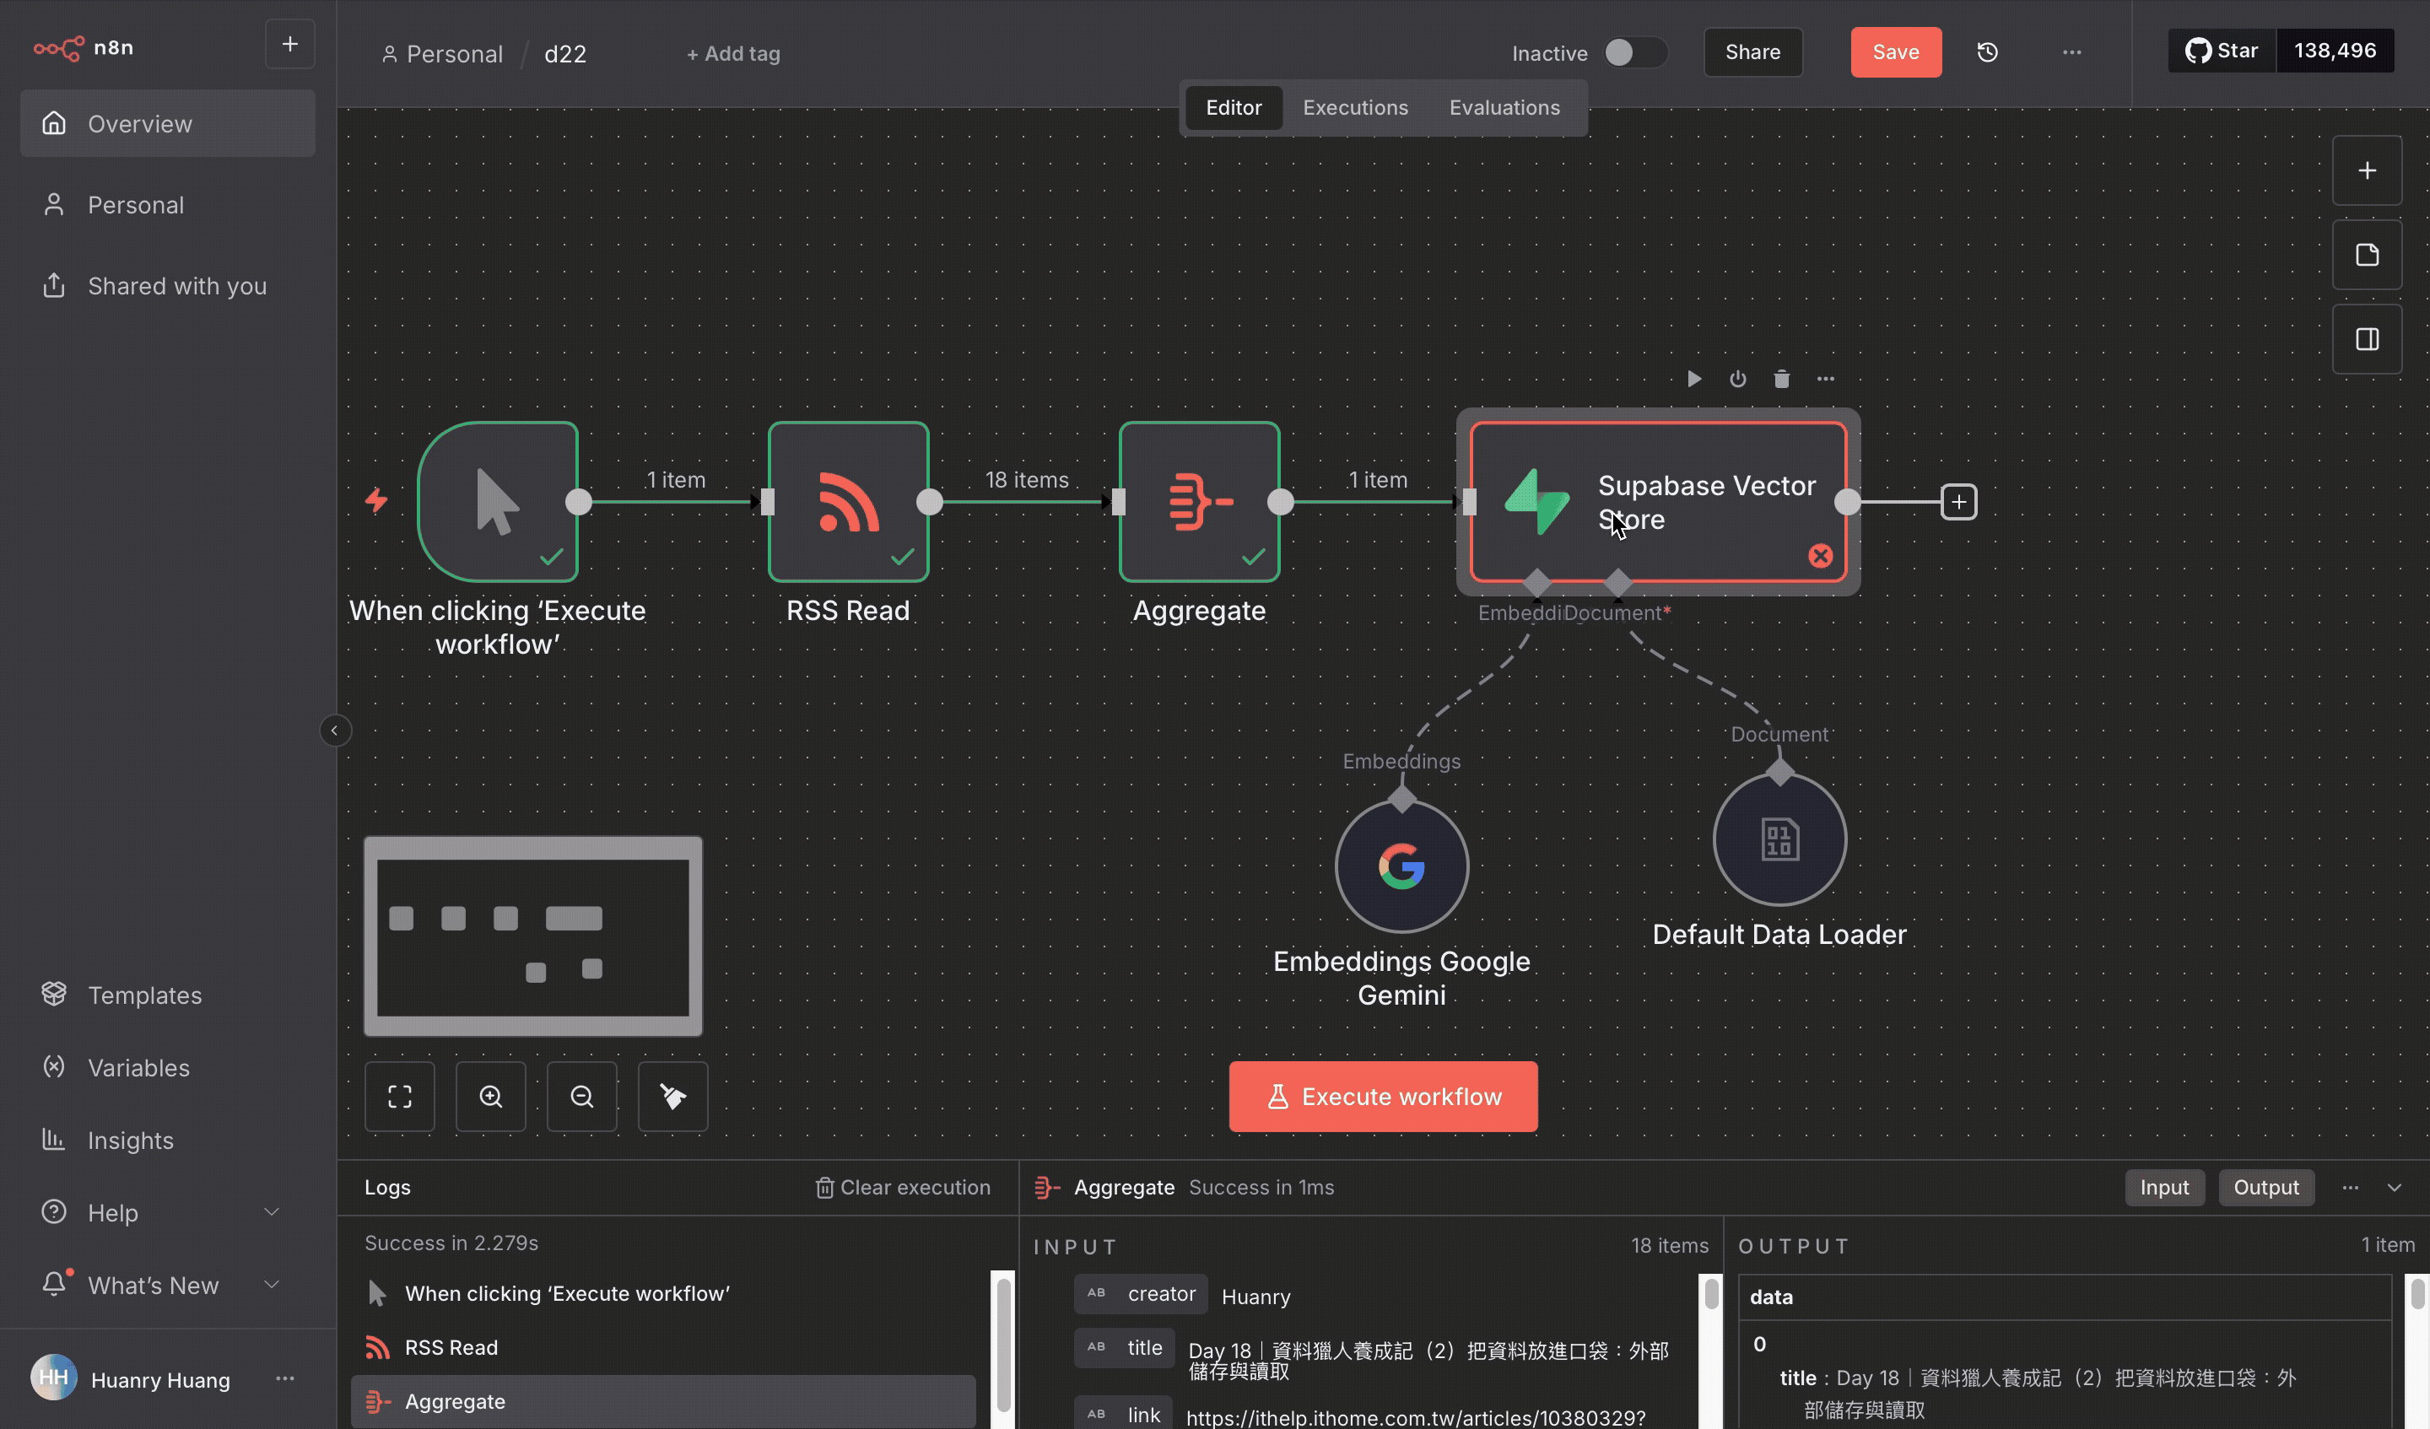2430x1429 pixels.
Task: Select trigger entry in the logs list
Action: (x=663, y=1293)
